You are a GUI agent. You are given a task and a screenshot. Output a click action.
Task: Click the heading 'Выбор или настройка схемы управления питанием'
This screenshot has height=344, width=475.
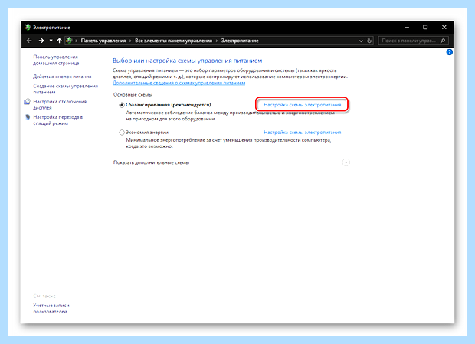pyautogui.click(x=187, y=61)
